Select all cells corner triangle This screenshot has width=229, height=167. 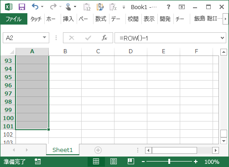click(12, 52)
